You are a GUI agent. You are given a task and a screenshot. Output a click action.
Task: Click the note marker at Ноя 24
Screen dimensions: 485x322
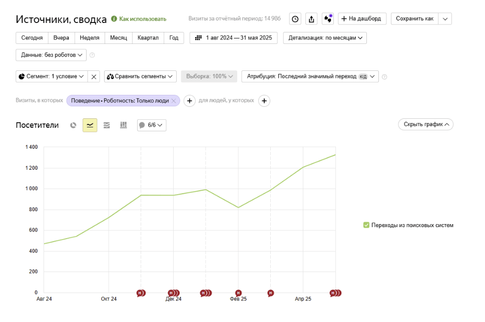[141, 293]
